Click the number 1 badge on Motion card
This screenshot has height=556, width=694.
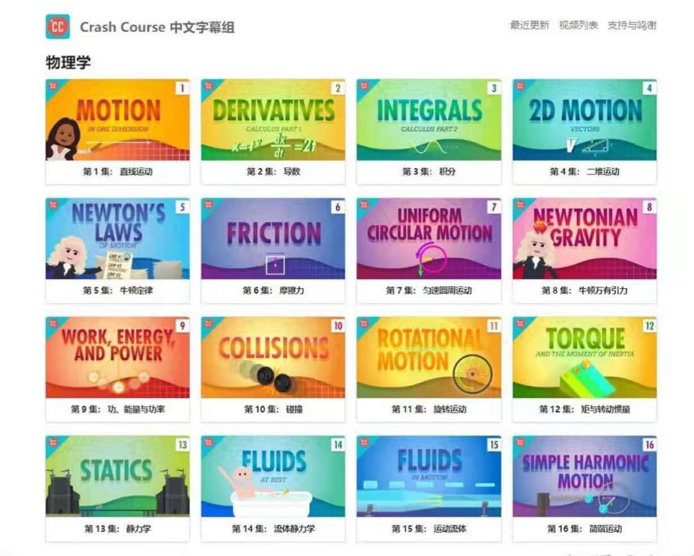[182, 89]
